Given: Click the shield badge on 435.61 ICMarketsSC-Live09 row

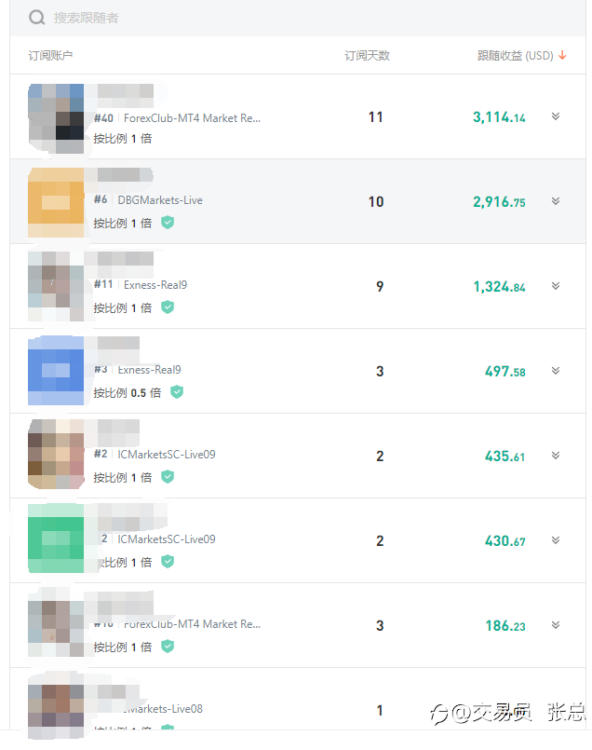Looking at the screenshot, I should point(168,476).
